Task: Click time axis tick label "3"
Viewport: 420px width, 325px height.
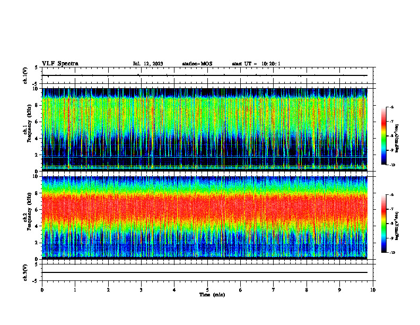Action: coord(141,290)
